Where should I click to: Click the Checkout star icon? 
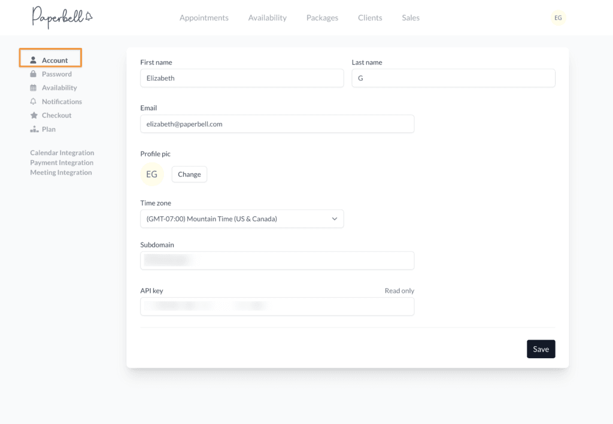[x=34, y=115]
